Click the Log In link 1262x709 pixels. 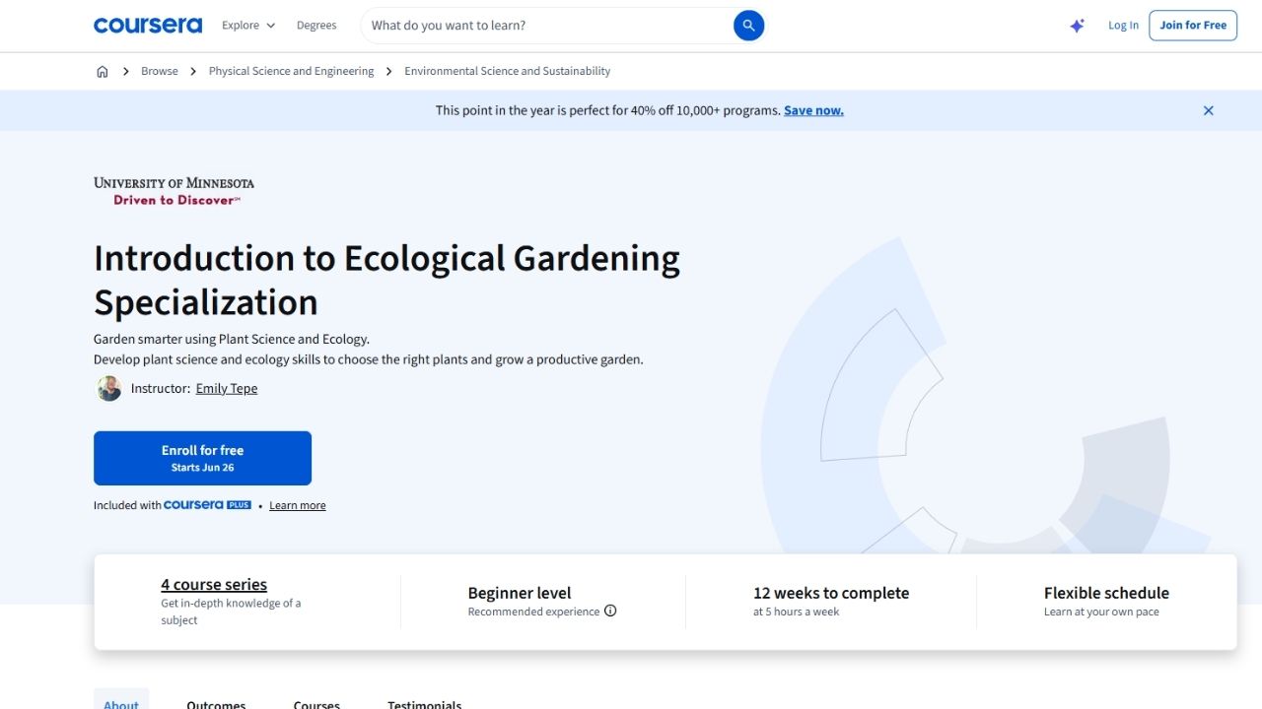[1123, 26]
